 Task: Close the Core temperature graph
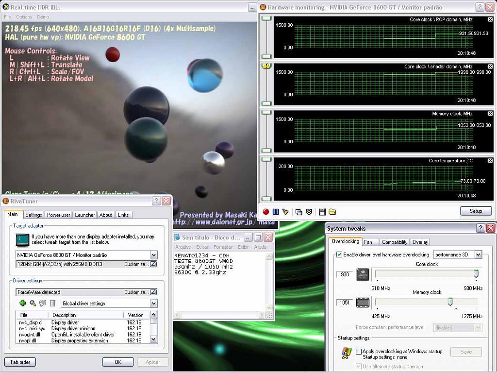tap(490, 160)
